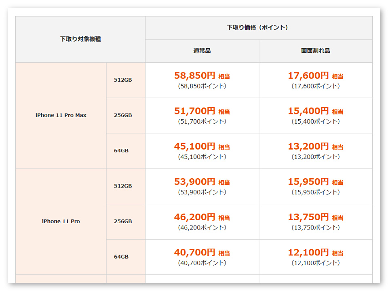Select 64GB under iPhone 11 Pro Max
Screen dimensions: 388x291
tap(126, 151)
